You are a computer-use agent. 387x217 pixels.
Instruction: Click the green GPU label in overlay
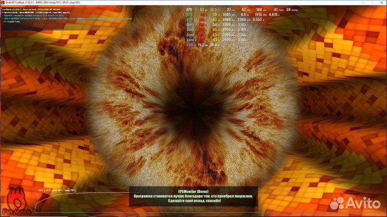pyautogui.click(x=190, y=15)
